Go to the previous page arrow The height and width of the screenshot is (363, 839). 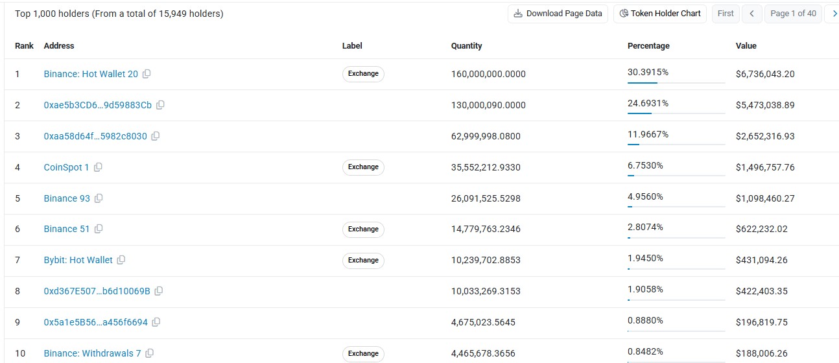752,14
